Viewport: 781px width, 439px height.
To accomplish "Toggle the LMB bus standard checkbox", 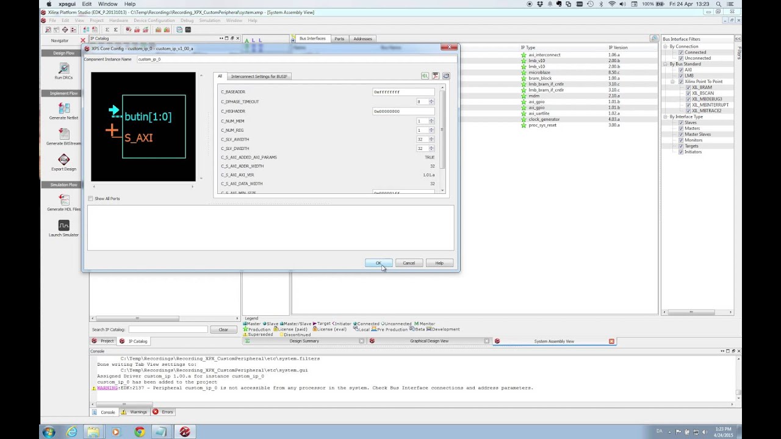I will [681, 76].
